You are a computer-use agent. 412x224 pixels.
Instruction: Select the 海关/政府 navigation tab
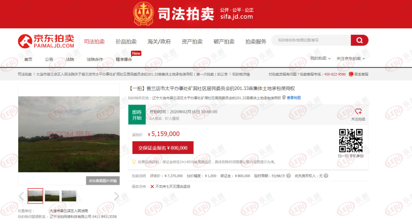pos(159,42)
